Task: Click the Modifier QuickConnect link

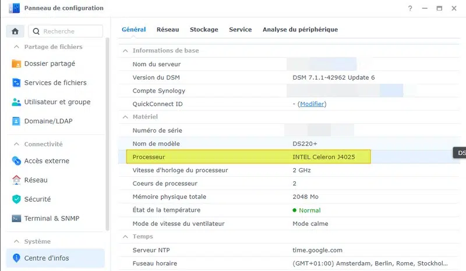Action: [312, 104]
